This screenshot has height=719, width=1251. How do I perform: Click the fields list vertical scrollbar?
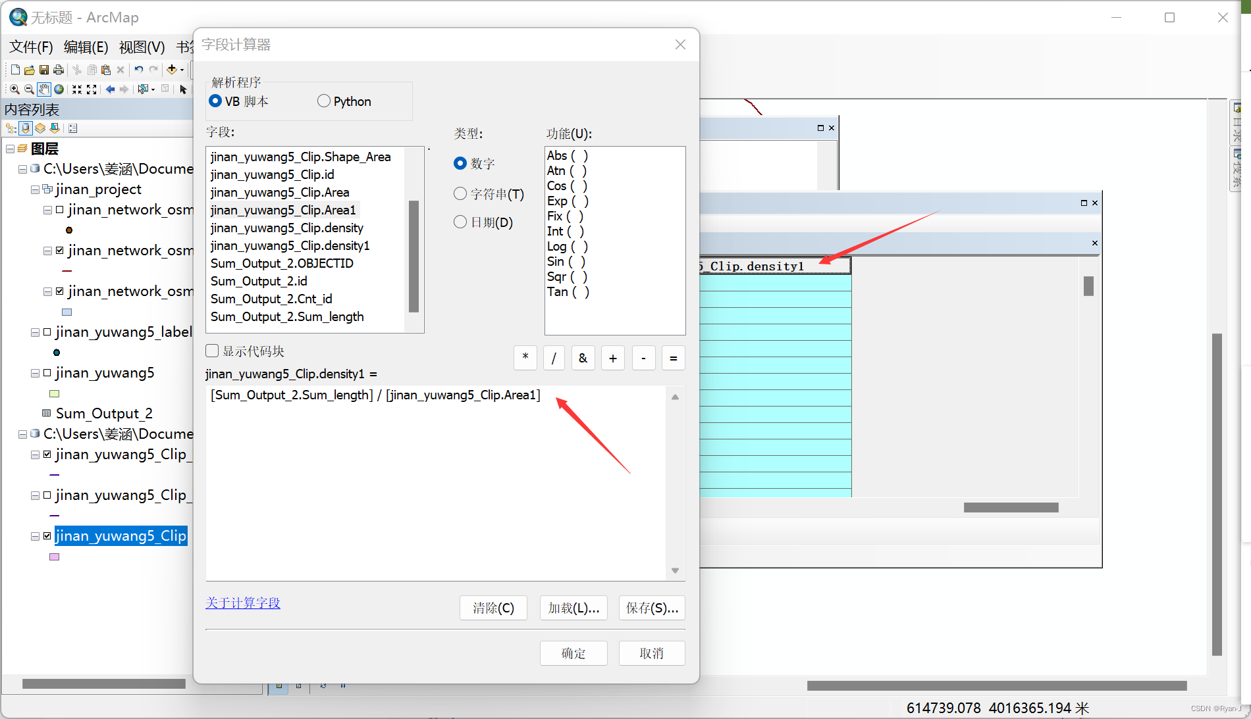(x=414, y=256)
